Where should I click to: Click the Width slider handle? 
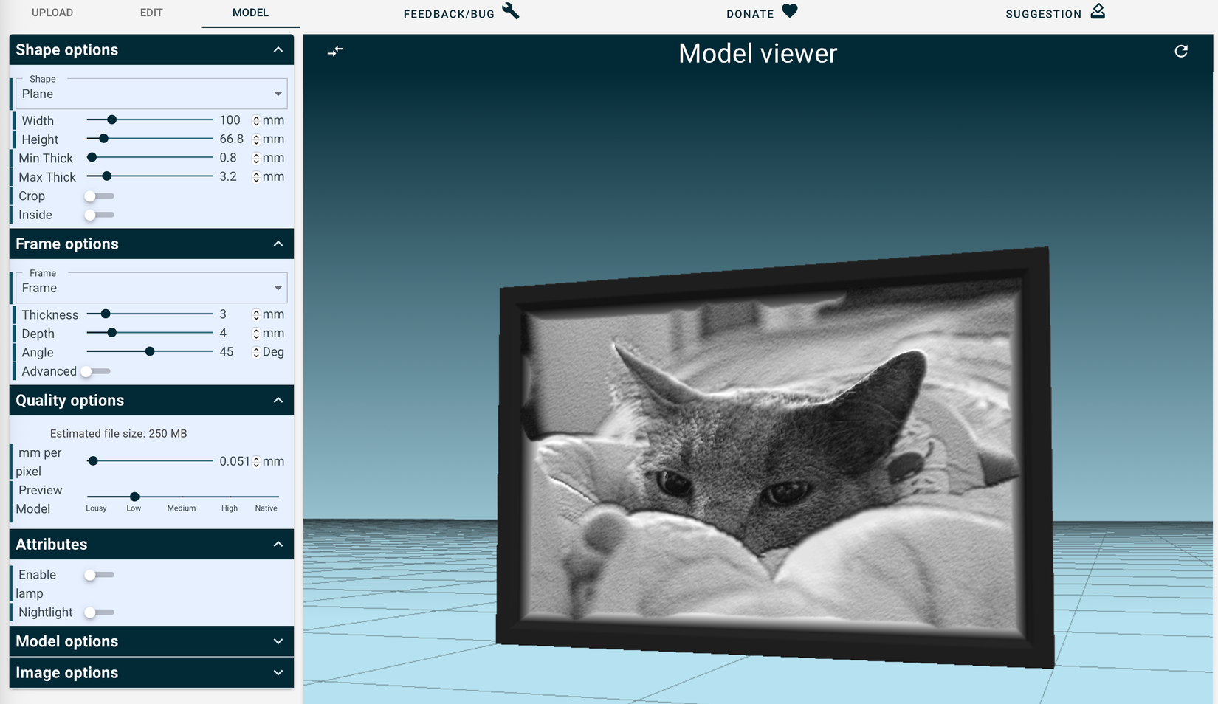(x=112, y=120)
